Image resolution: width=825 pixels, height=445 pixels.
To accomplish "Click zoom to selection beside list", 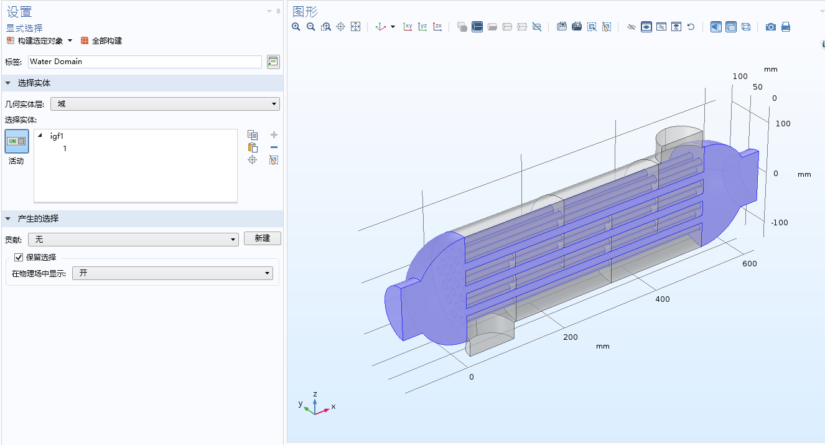I will coord(253,160).
